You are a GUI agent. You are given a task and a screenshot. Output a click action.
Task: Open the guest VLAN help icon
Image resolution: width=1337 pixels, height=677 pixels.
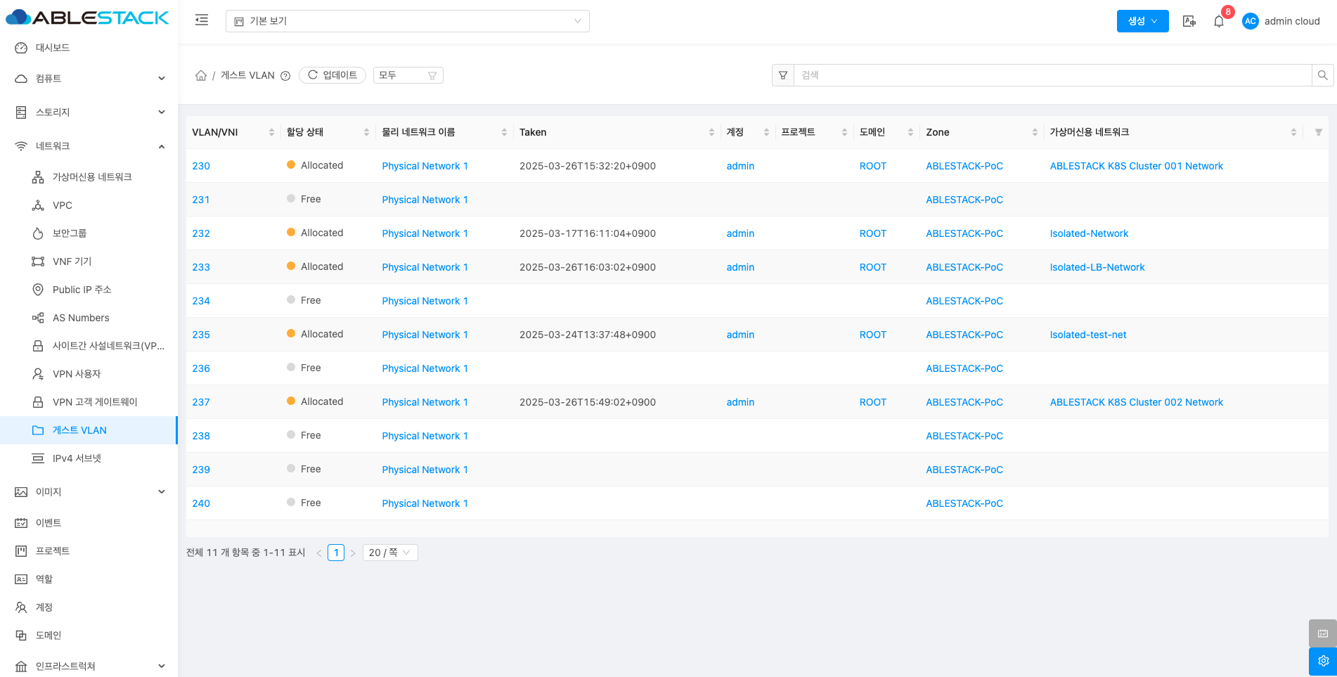click(285, 76)
